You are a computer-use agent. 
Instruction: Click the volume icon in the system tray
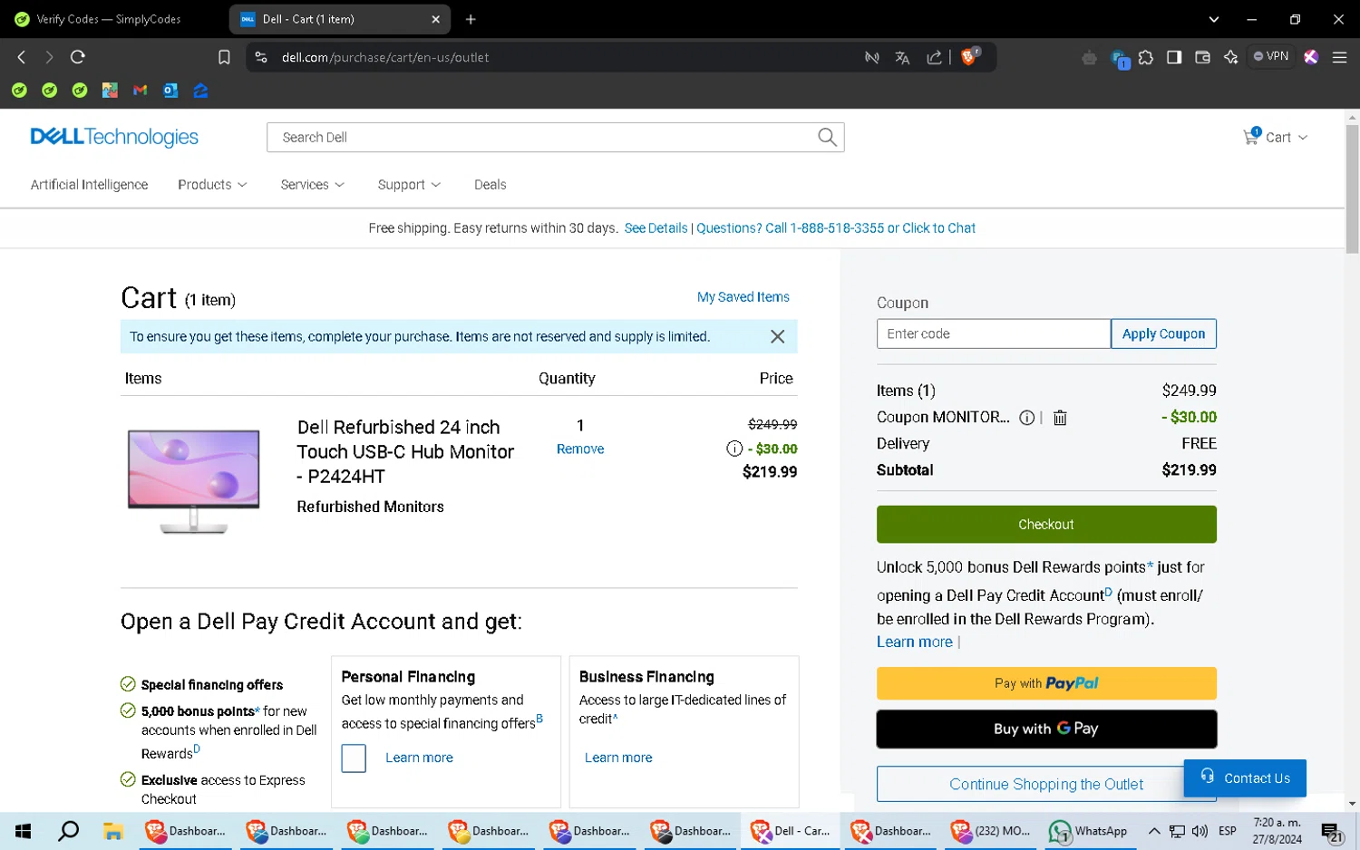(1200, 831)
